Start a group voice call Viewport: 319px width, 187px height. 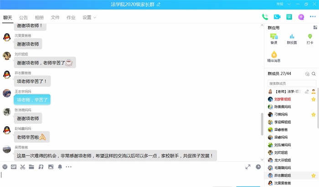pyautogui.click(x=265, y=17)
